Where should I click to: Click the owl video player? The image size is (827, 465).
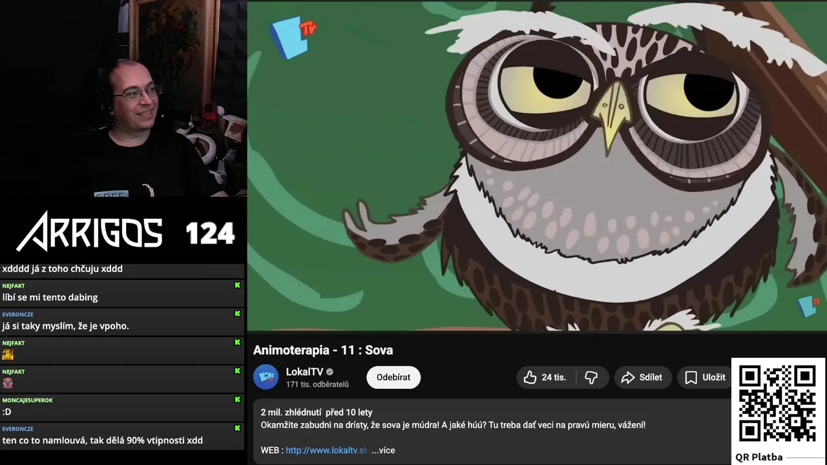pyautogui.click(x=537, y=166)
